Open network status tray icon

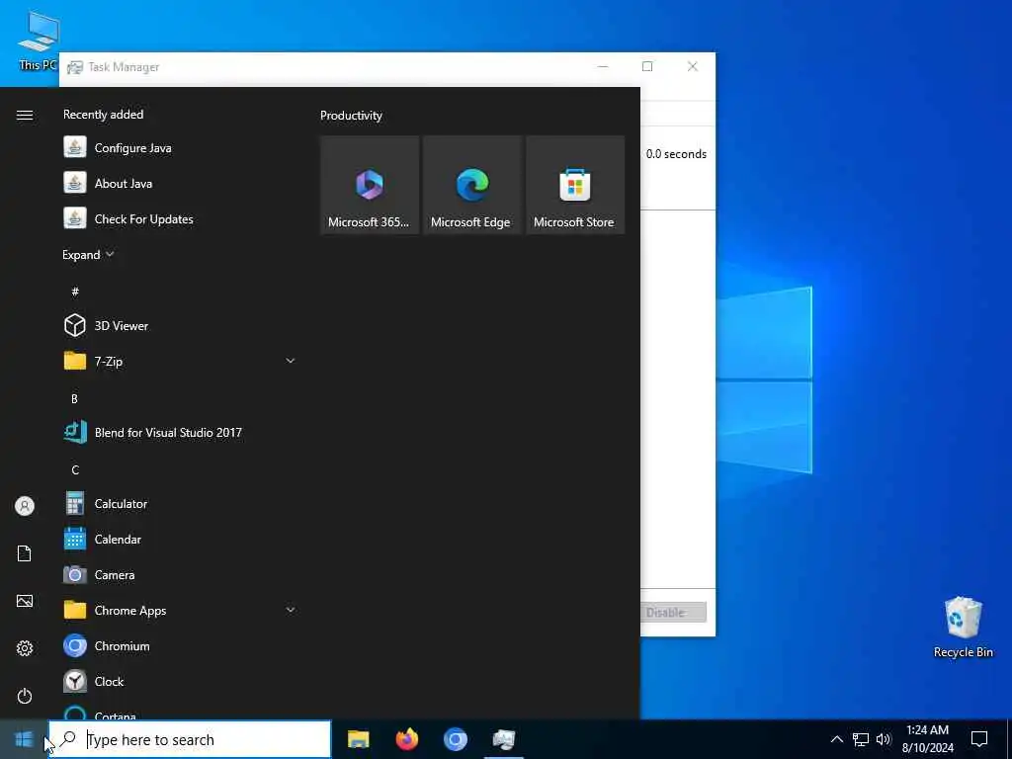(861, 739)
